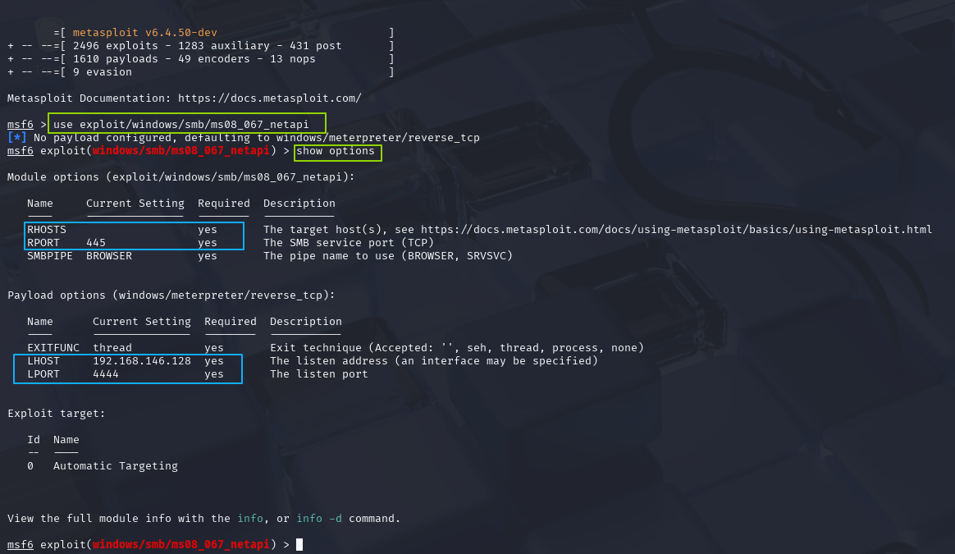This screenshot has height=554, width=955.
Task: Click the LHOST IP 192.168.146.128
Action: [x=142, y=361]
